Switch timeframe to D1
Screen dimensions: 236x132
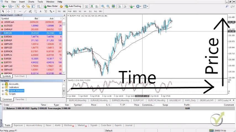pos(90,11)
